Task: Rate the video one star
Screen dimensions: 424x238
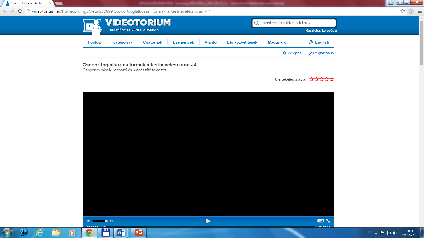Action: (312, 79)
